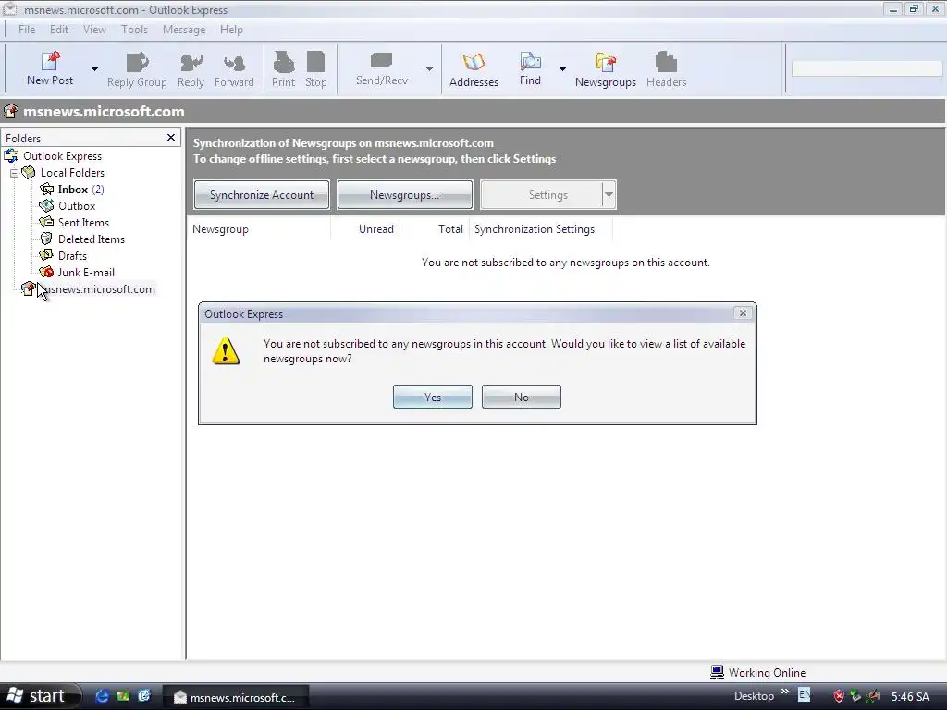Viewport: 947px width, 710px height.
Task: Open the Sent Items folder
Action: coord(83,223)
